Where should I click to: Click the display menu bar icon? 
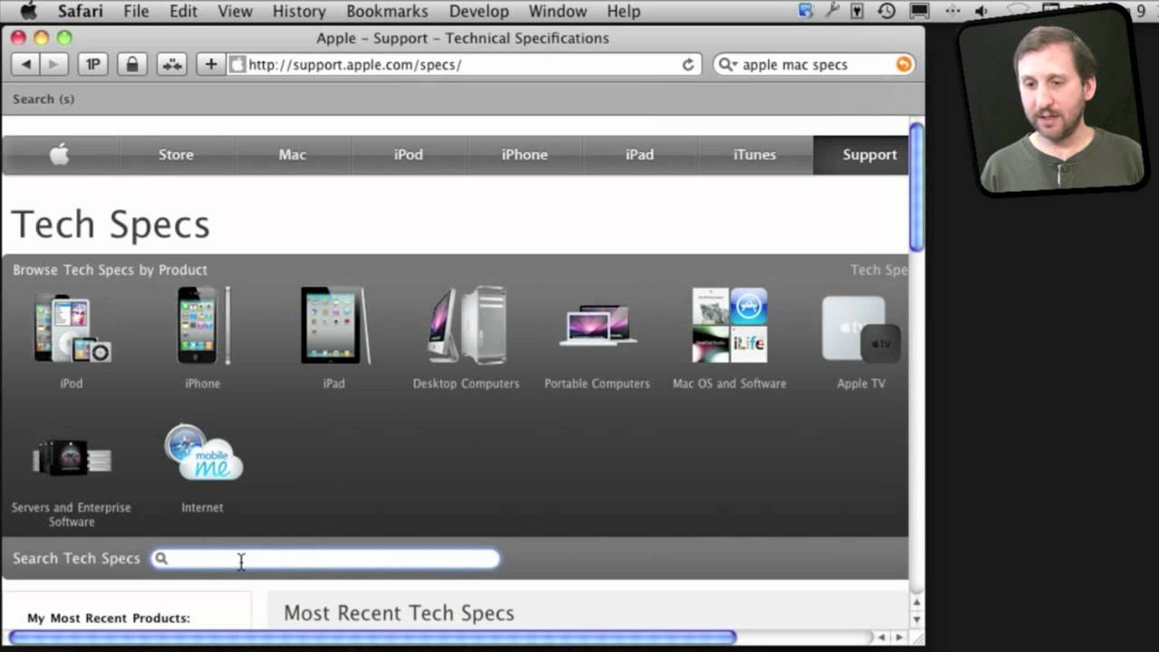(x=919, y=11)
